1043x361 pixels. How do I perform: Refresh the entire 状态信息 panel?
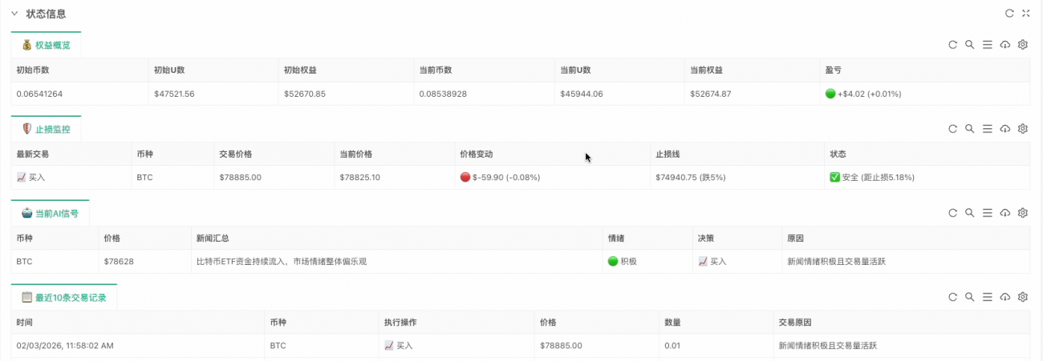[1009, 14]
